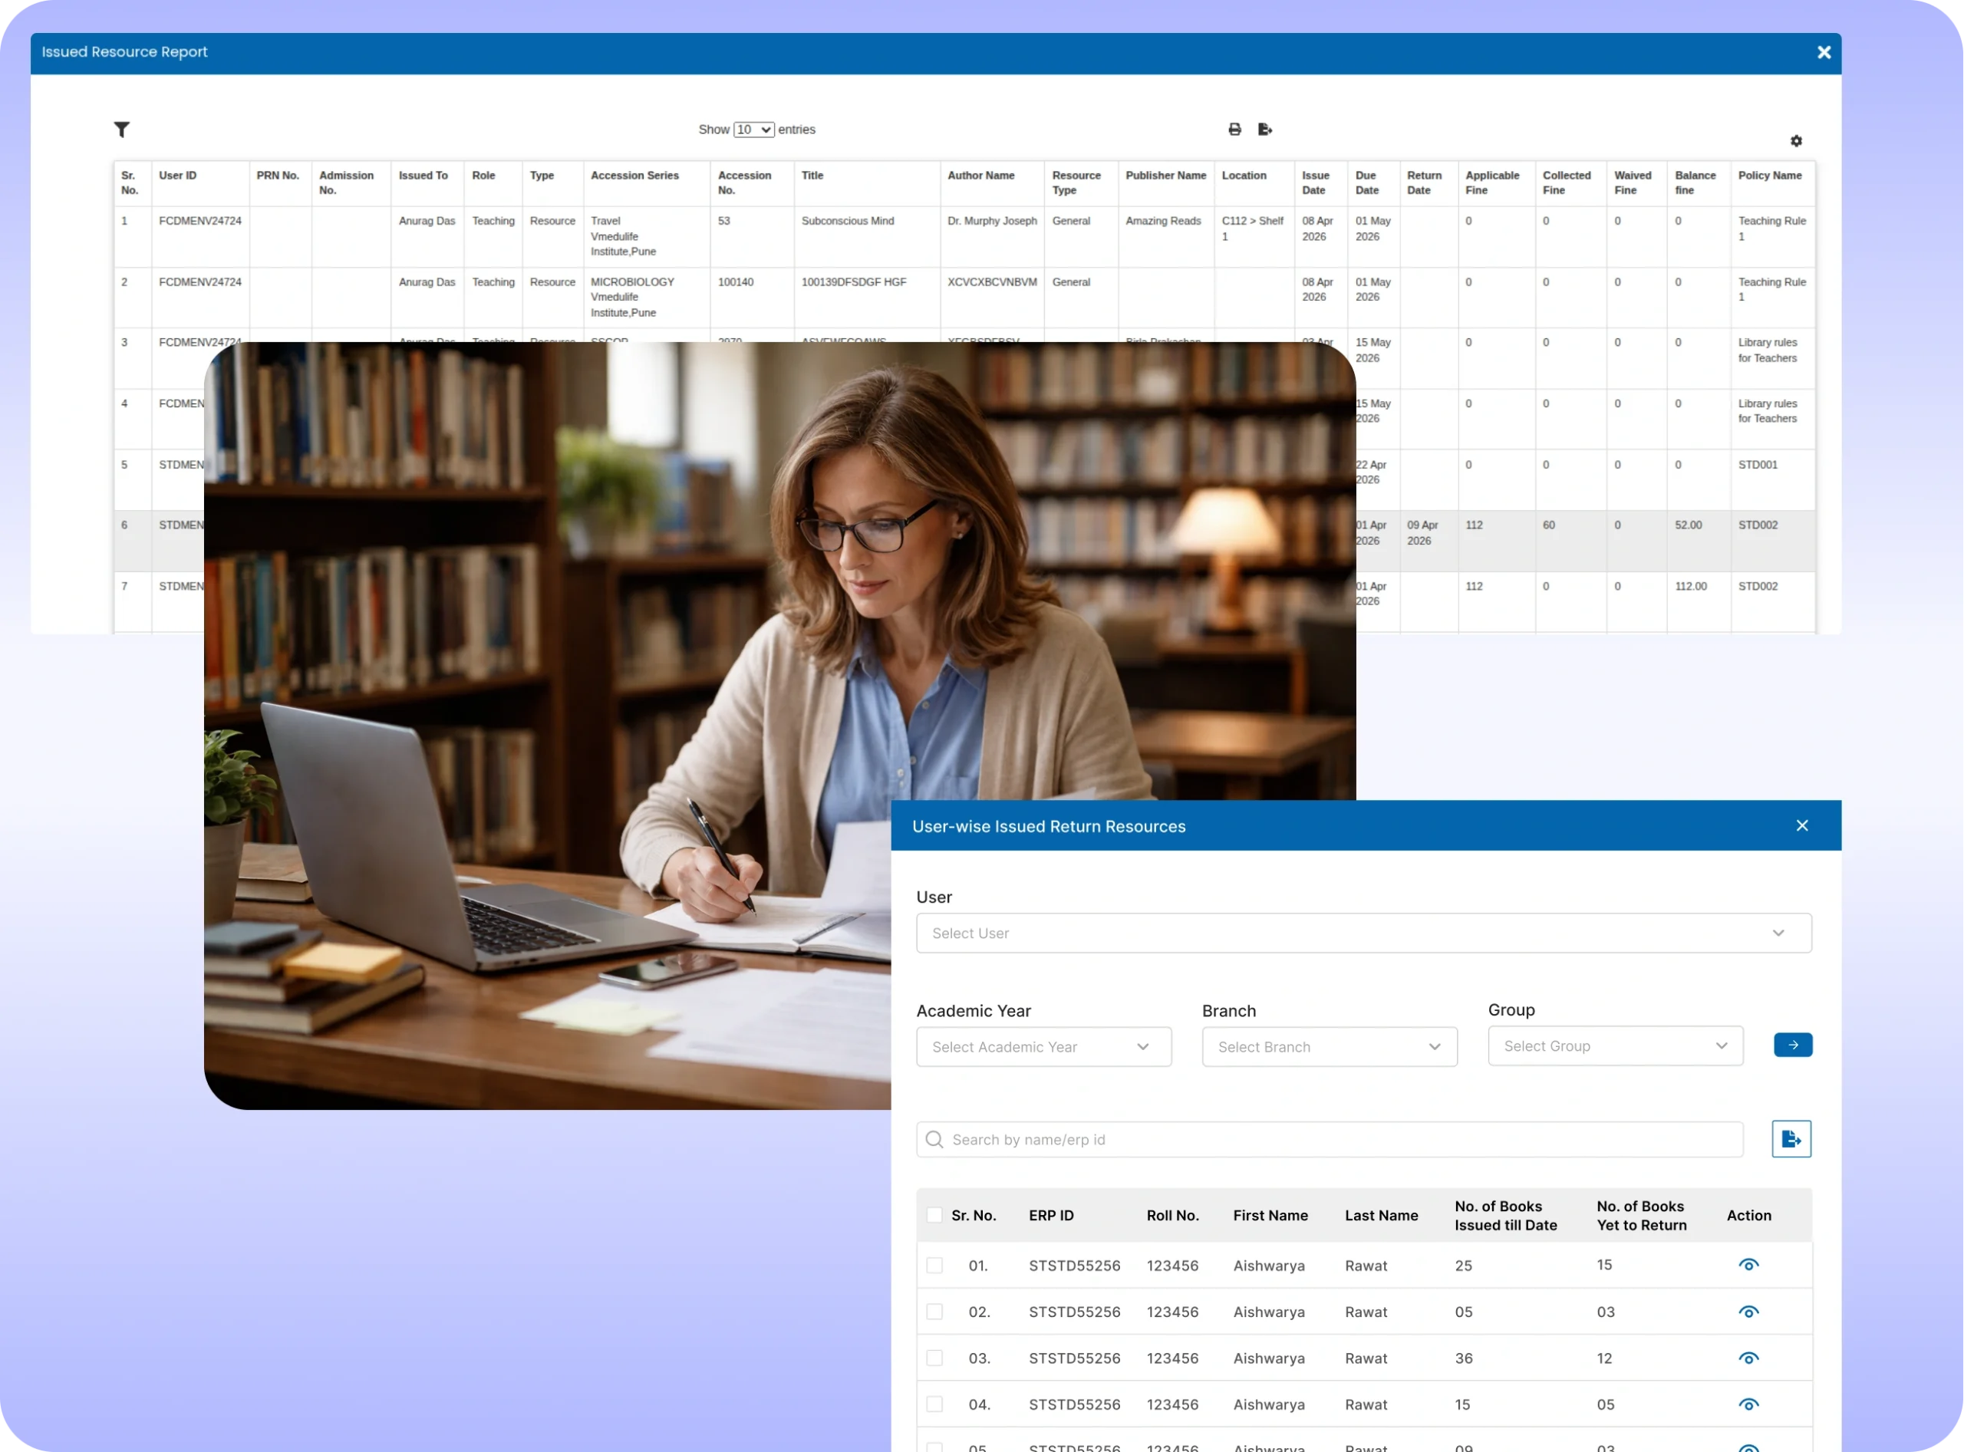Sort by Accession Series column header

pyautogui.click(x=634, y=176)
